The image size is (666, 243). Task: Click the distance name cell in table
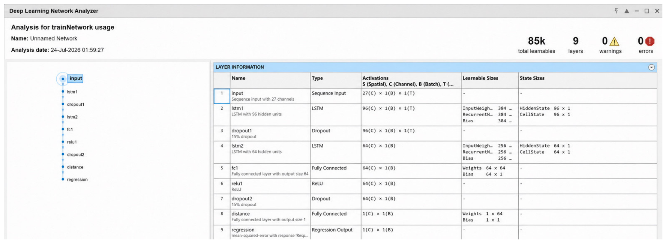tap(270, 217)
